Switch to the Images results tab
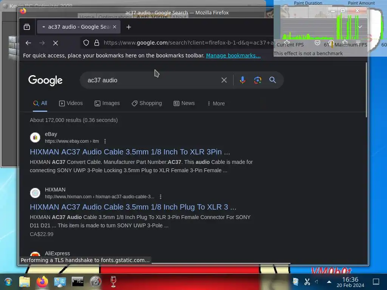Screen dimensions: 387x290 point(107,103)
